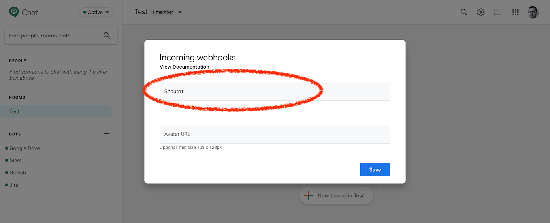Click the Save button
550x223 pixels.
point(375,170)
